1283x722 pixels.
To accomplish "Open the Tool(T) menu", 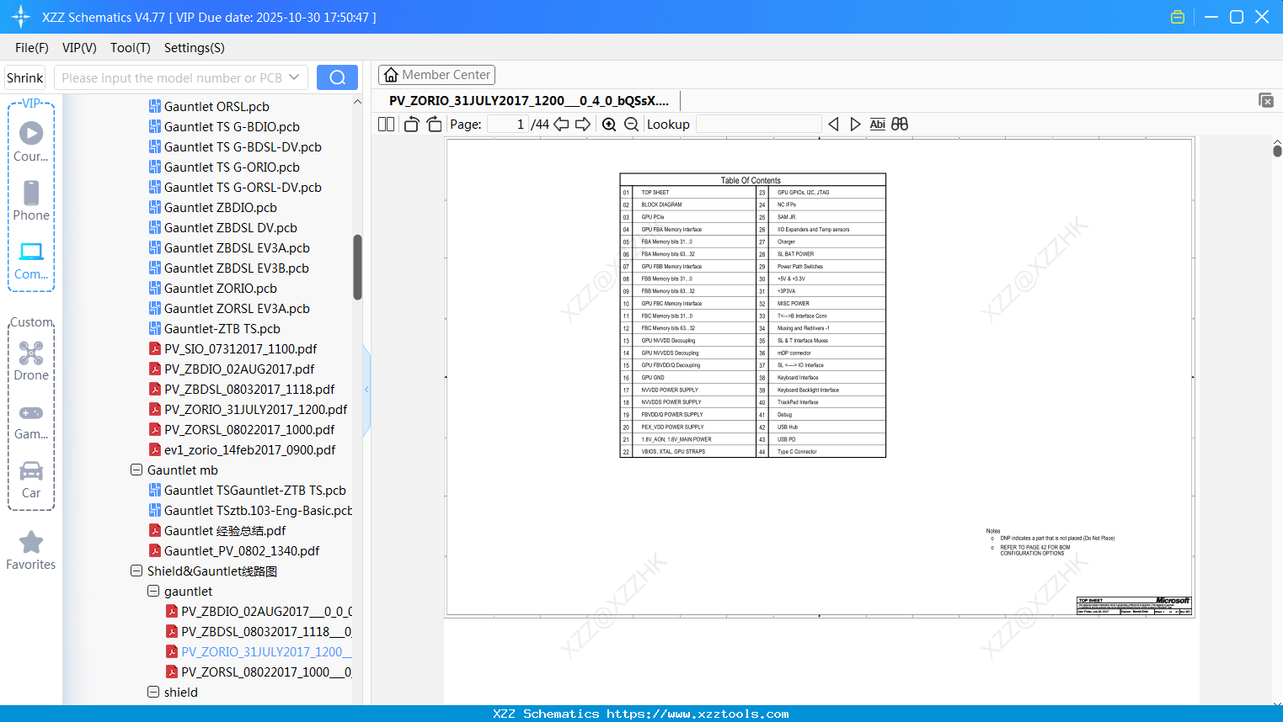I will pos(131,48).
